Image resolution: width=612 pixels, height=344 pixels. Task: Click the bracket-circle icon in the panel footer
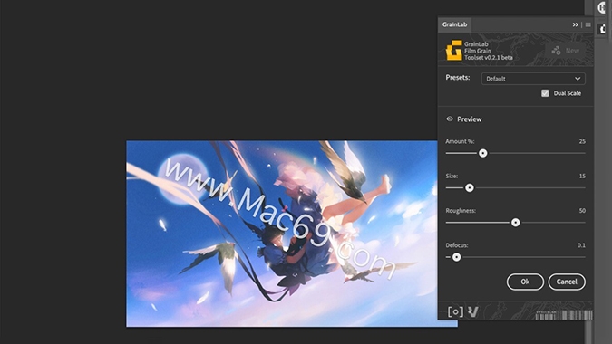pyautogui.click(x=455, y=311)
